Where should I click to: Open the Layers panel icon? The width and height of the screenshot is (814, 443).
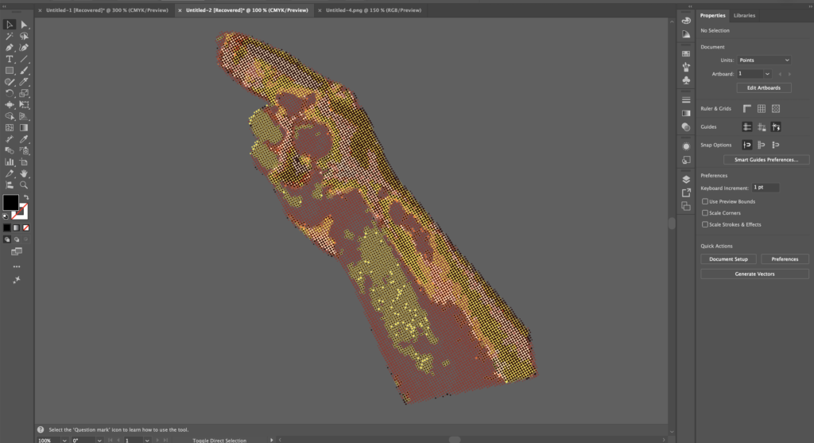point(686,179)
